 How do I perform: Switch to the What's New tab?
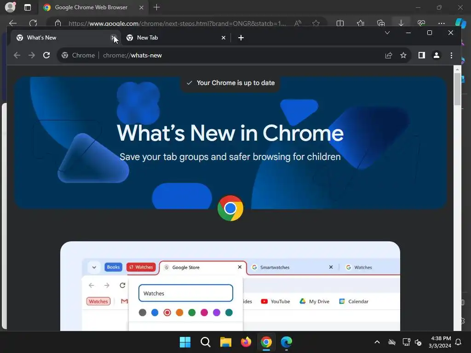[x=65, y=38]
